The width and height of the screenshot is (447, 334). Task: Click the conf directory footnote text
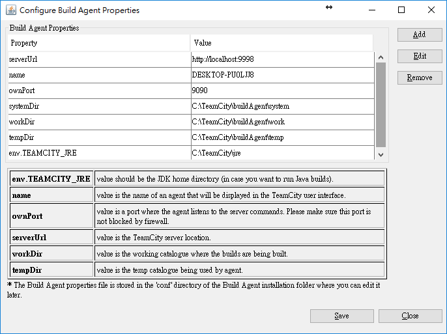pos(194,290)
